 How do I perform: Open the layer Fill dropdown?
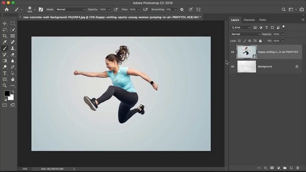pyautogui.click(x=283, y=41)
